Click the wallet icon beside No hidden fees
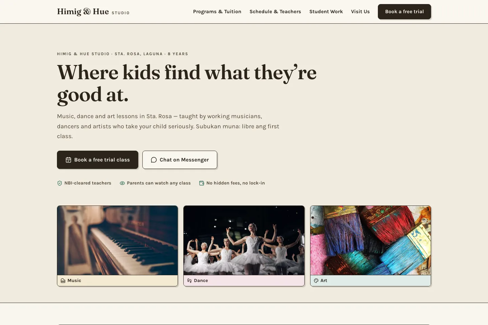Viewport: 488px width, 325px height. click(202, 183)
